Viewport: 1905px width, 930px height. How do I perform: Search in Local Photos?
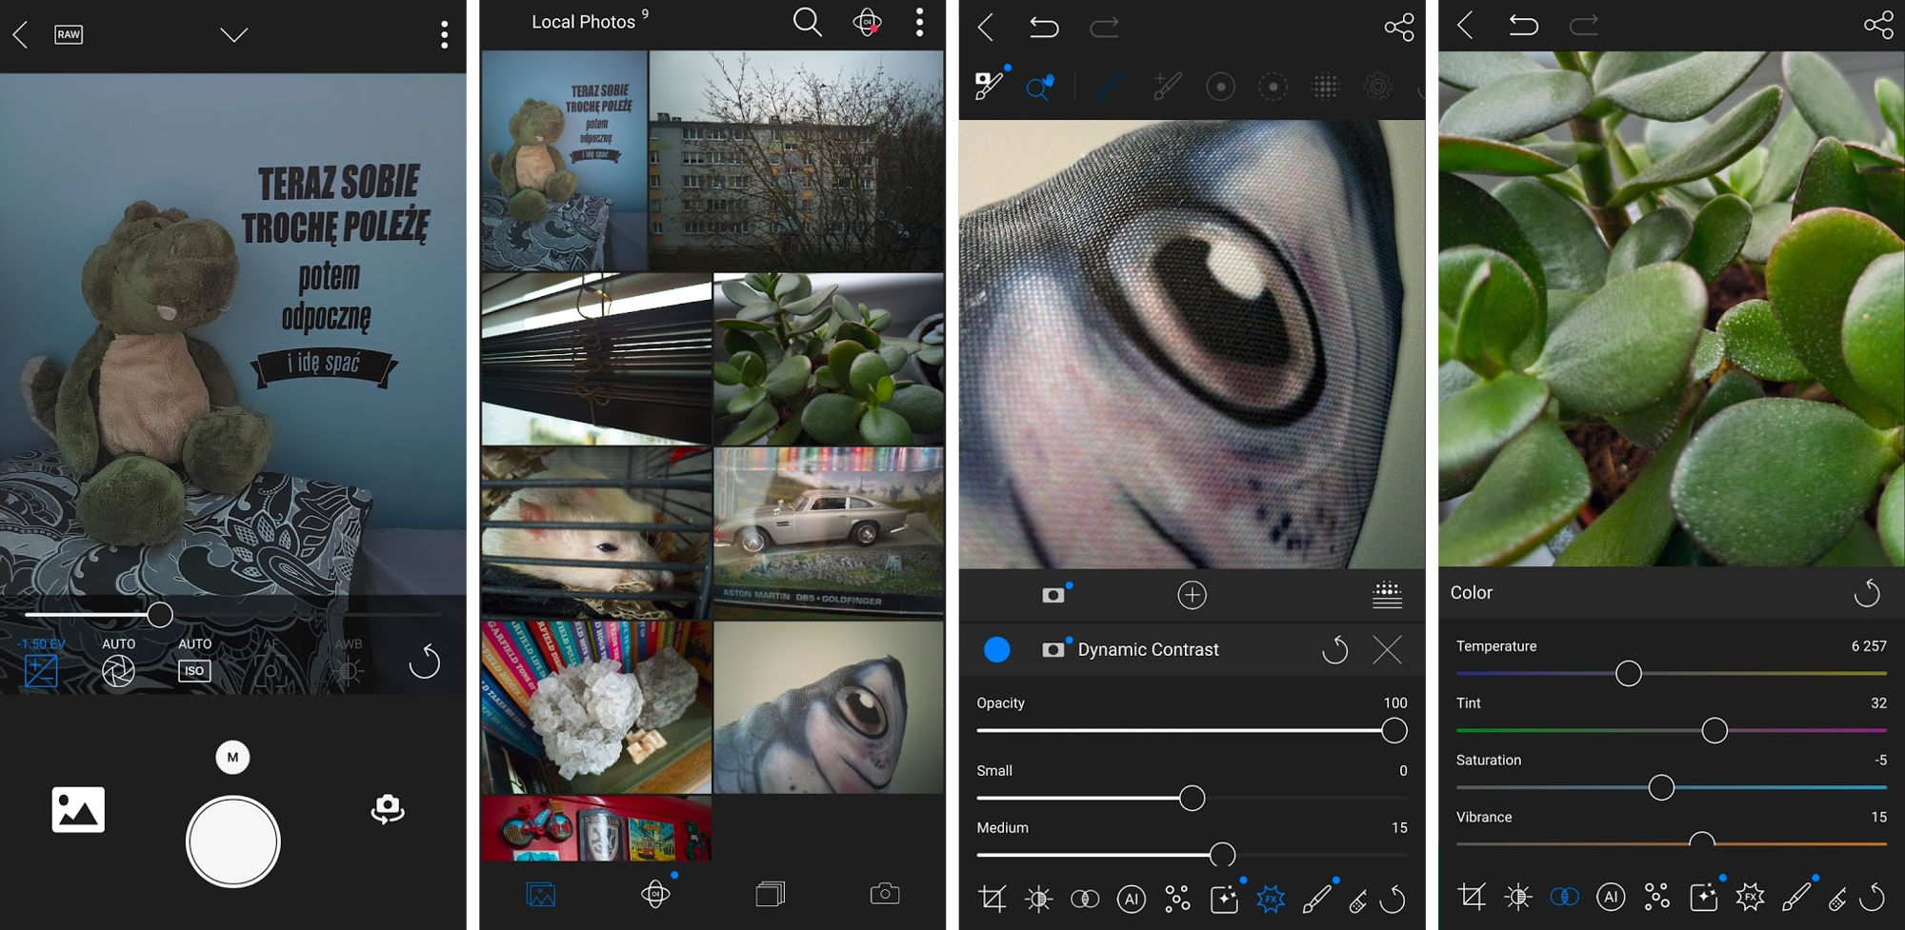(807, 22)
